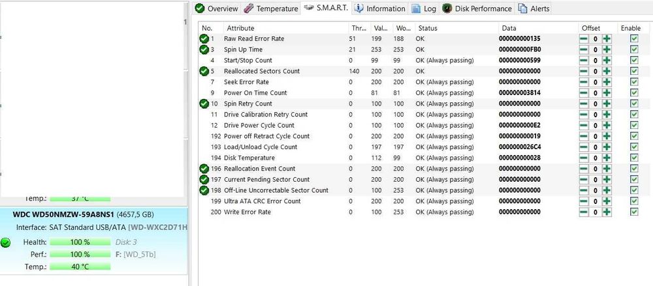The width and height of the screenshot is (653, 286).
Task: Click offset value field for Spin Retry Count
Action: [596, 104]
